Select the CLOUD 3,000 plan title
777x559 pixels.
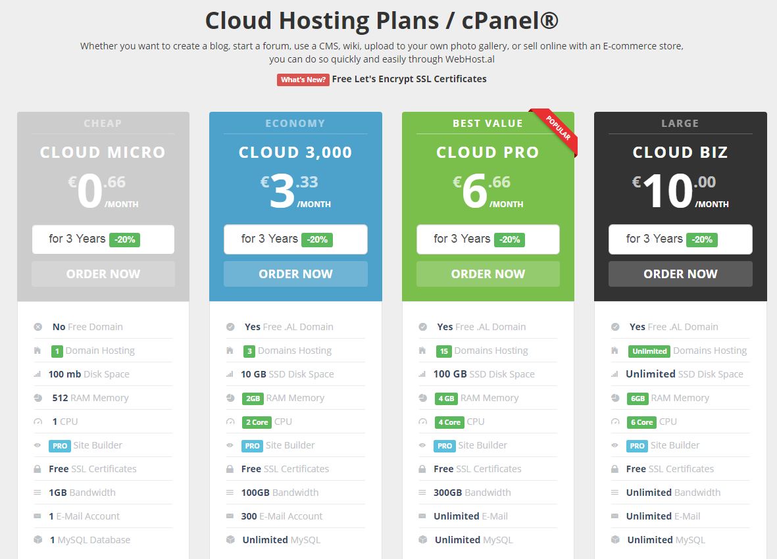click(x=295, y=153)
